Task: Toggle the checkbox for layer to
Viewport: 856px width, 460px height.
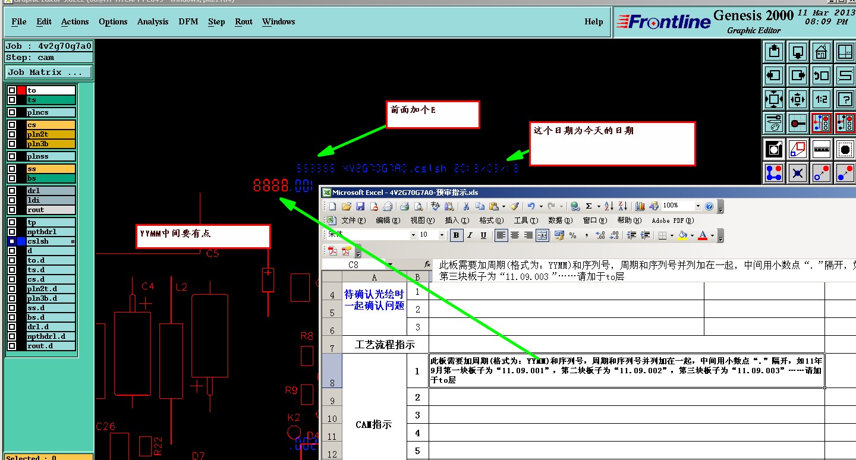Action: click(x=12, y=90)
